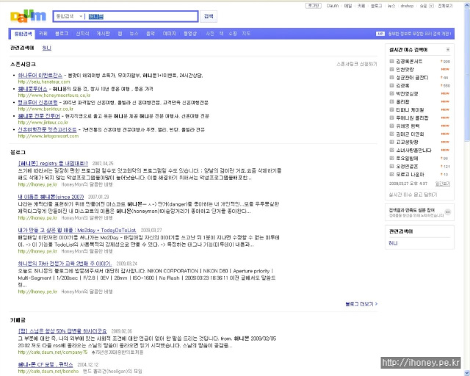Expand the small arrow next to 쇼핑 at top

point(431,6)
